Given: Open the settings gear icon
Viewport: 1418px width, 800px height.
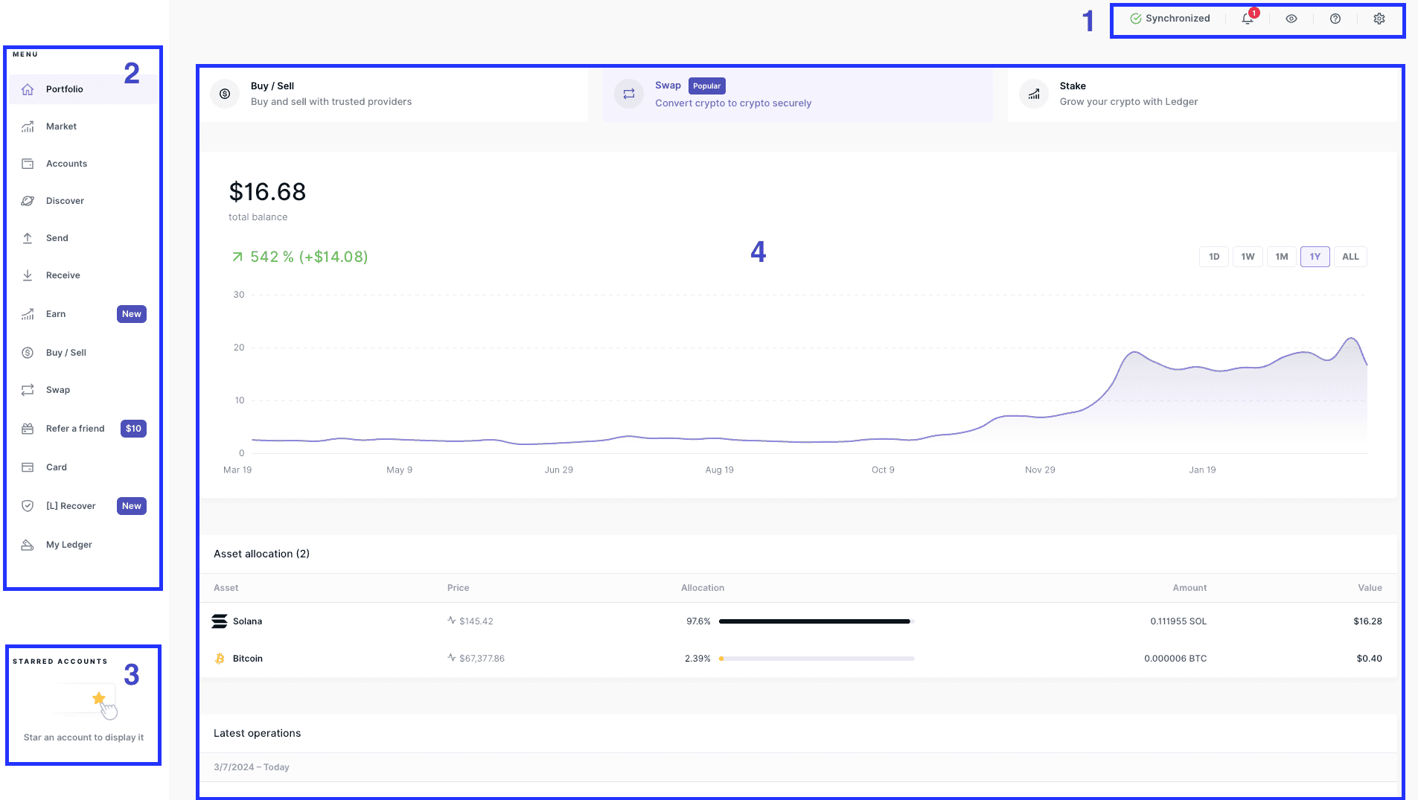Looking at the screenshot, I should pos(1379,19).
